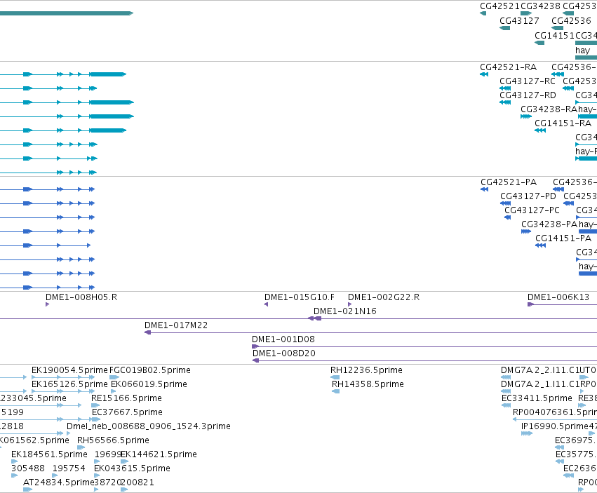Click the RH14358.5prime EST label
The width and height of the screenshot is (597, 493).
click(368, 384)
